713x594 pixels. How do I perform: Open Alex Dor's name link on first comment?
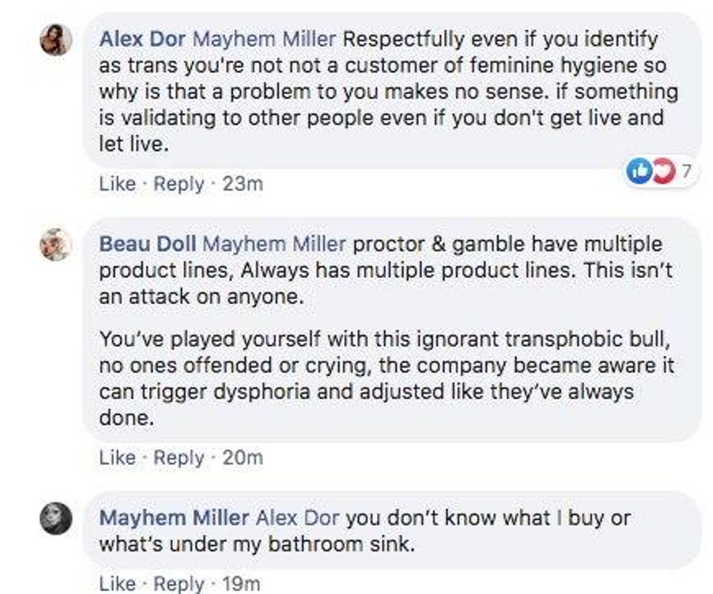[143, 38]
